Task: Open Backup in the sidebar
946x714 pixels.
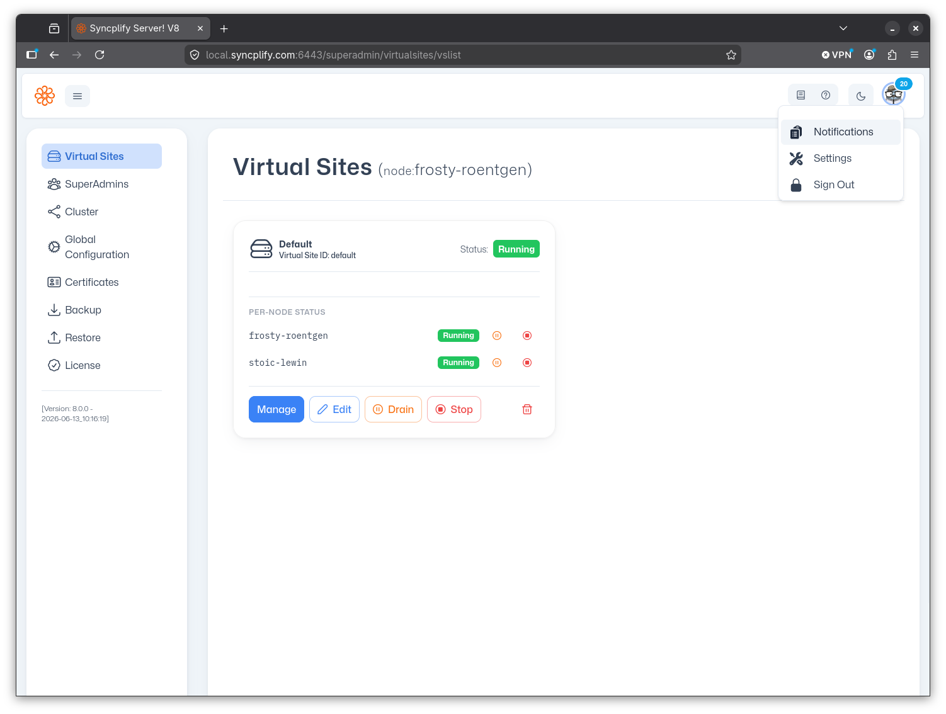Action: pyautogui.click(x=101, y=310)
